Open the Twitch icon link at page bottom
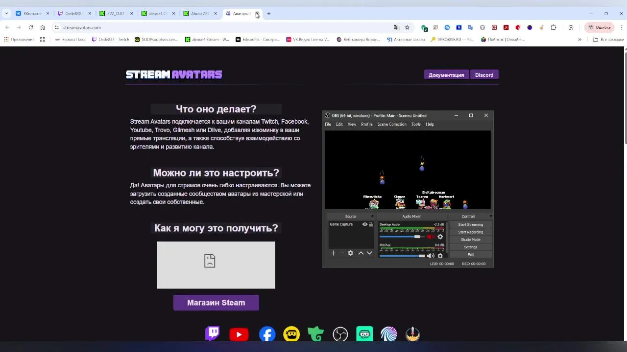Image resolution: width=627 pixels, height=352 pixels. 213,334
